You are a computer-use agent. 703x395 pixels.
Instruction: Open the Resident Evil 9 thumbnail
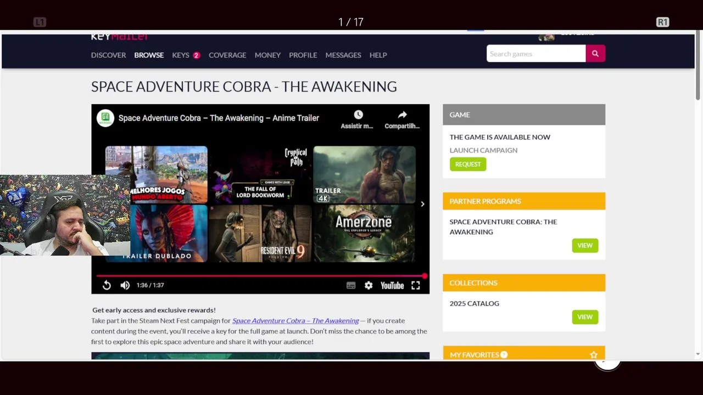(x=260, y=234)
